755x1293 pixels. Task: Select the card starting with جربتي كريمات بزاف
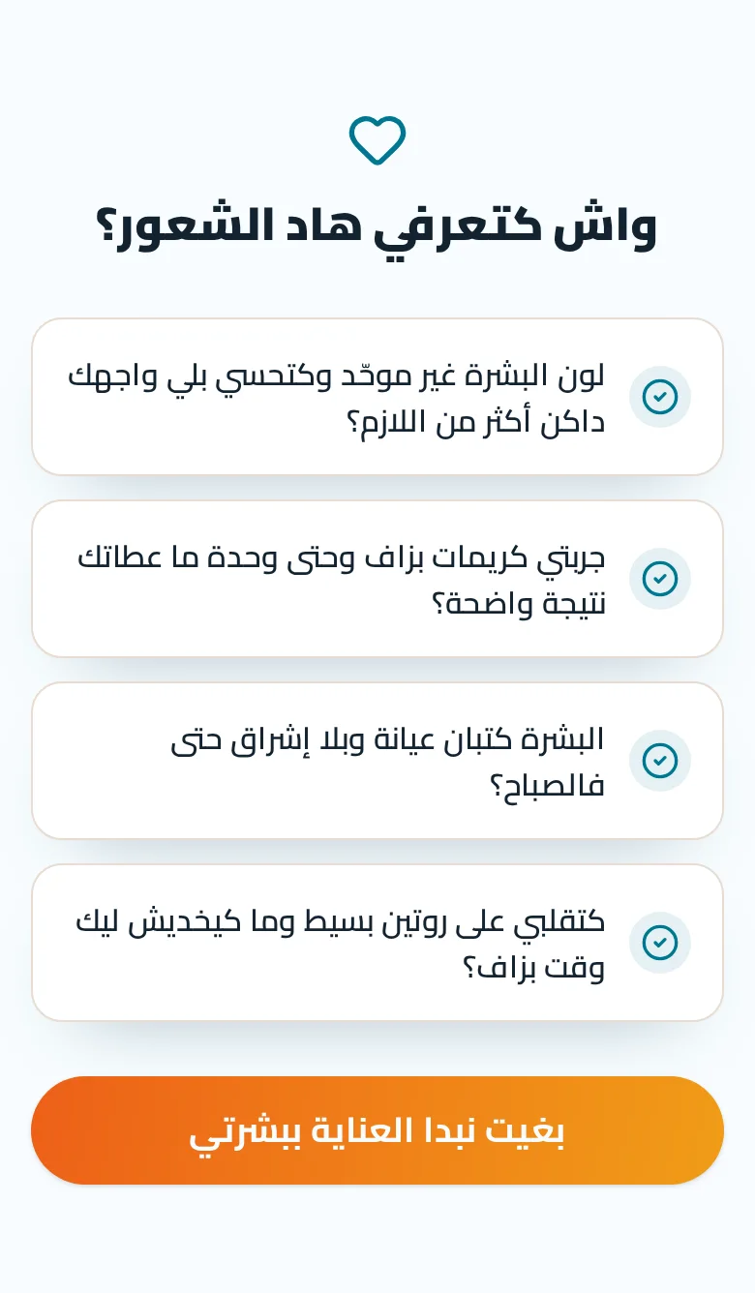tap(377, 579)
